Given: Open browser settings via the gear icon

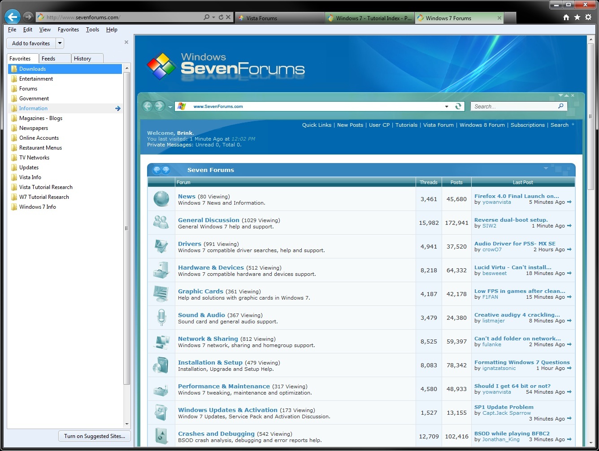Looking at the screenshot, I should coord(588,17).
